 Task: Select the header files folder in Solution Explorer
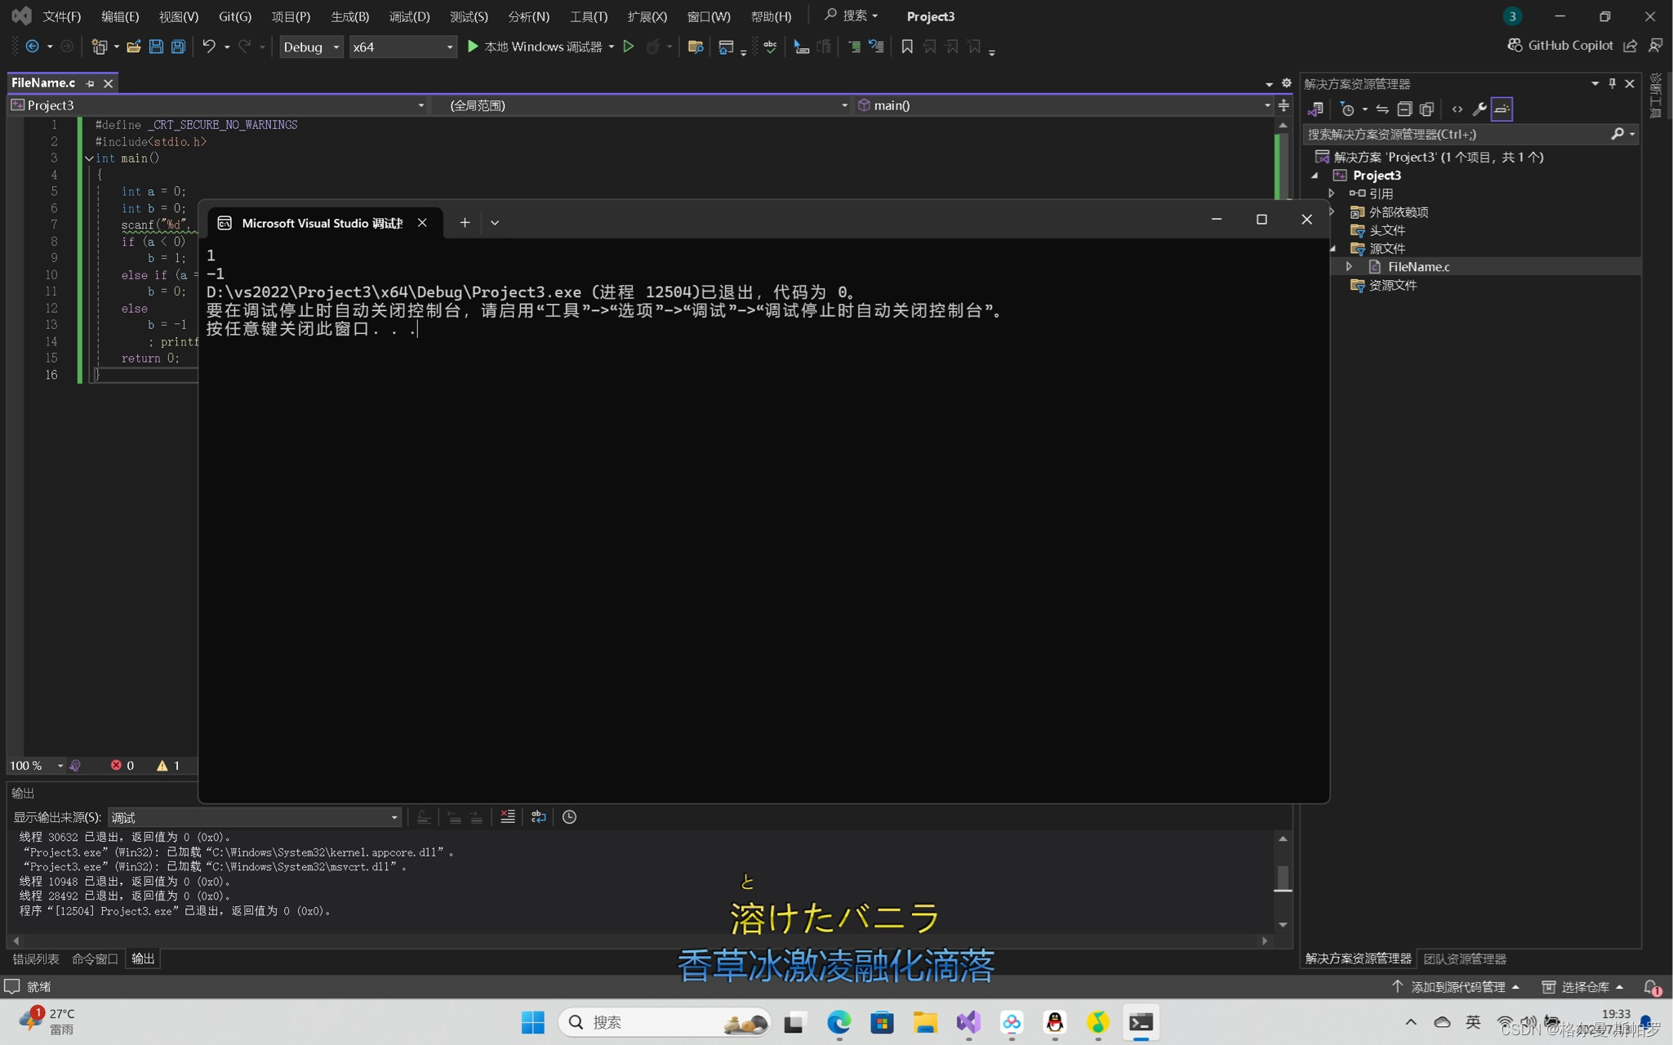coord(1378,230)
